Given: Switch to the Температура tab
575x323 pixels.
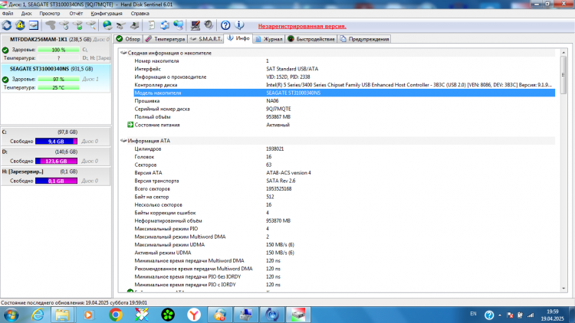Looking at the screenshot, I should click(x=165, y=39).
